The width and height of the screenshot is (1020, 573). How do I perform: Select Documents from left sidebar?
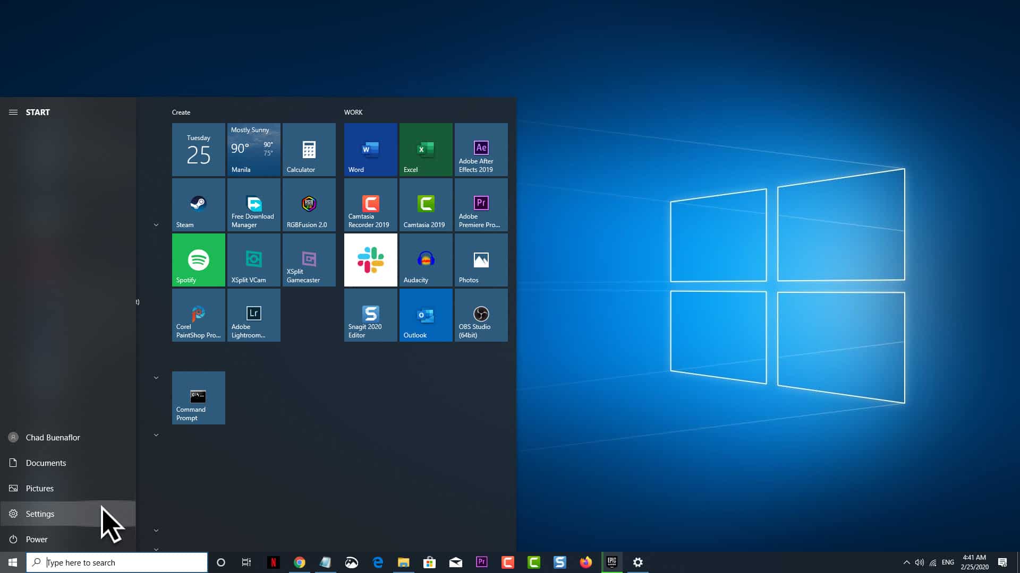click(46, 463)
